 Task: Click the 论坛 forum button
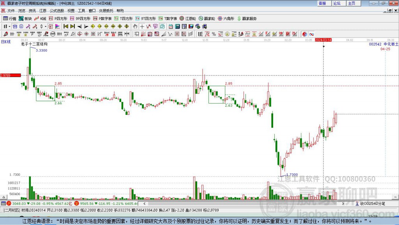click(x=339, y=3)
